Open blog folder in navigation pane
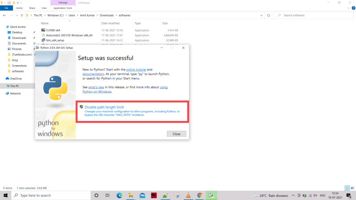 click(x=15, y=60)
